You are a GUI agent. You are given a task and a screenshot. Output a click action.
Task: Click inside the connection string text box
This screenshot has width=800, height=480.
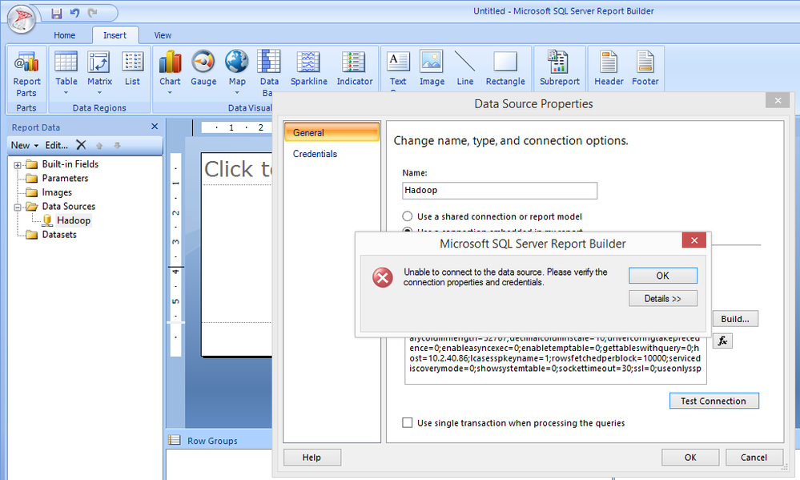coord(556,359)
